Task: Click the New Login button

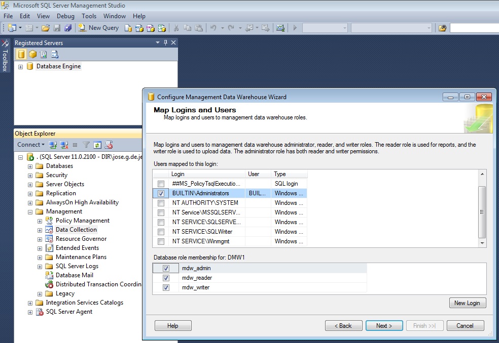Action: click(468, 303)
